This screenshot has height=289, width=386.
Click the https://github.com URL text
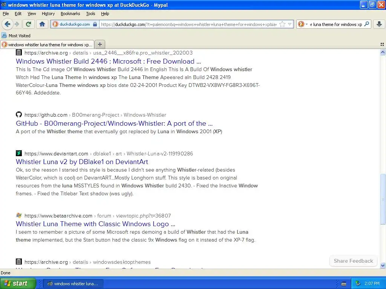point(46,115)
